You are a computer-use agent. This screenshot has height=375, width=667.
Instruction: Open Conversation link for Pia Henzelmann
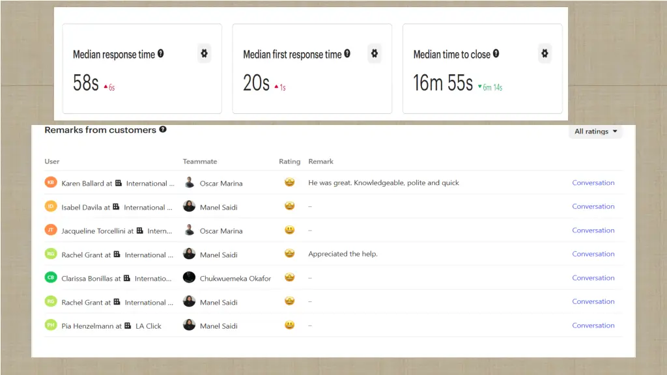pyautogui.click(x=593, y=326)
